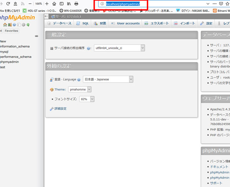
Task: Open the データベース tab
Action: [59, 23]
